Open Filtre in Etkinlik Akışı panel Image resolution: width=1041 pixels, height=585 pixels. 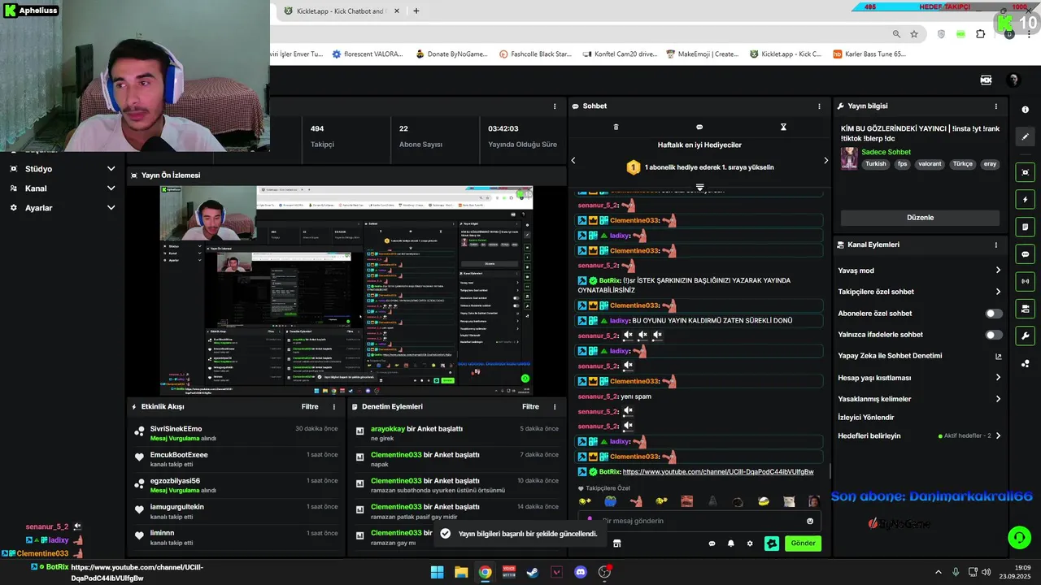[310, 406]
